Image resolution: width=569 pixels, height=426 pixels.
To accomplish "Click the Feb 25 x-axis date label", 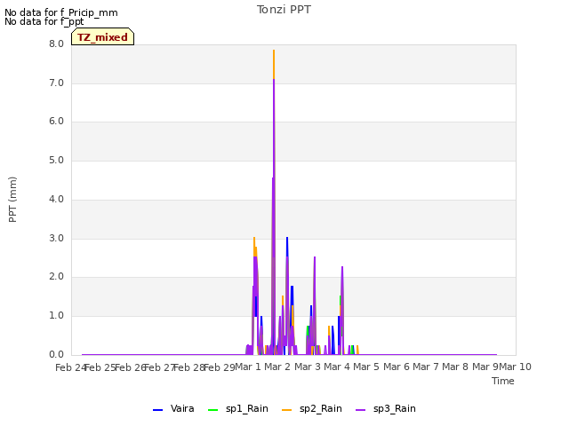I will [x=100, y=367].
